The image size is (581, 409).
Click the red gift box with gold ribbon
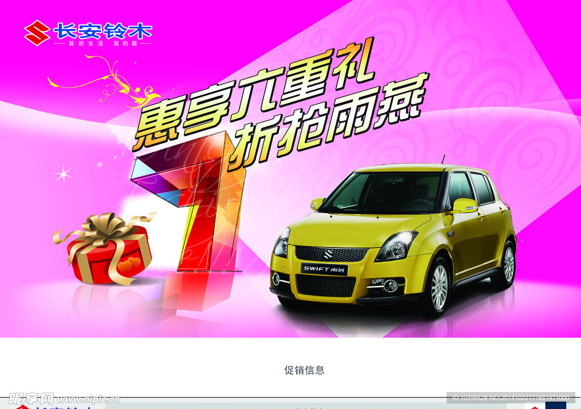106,248
